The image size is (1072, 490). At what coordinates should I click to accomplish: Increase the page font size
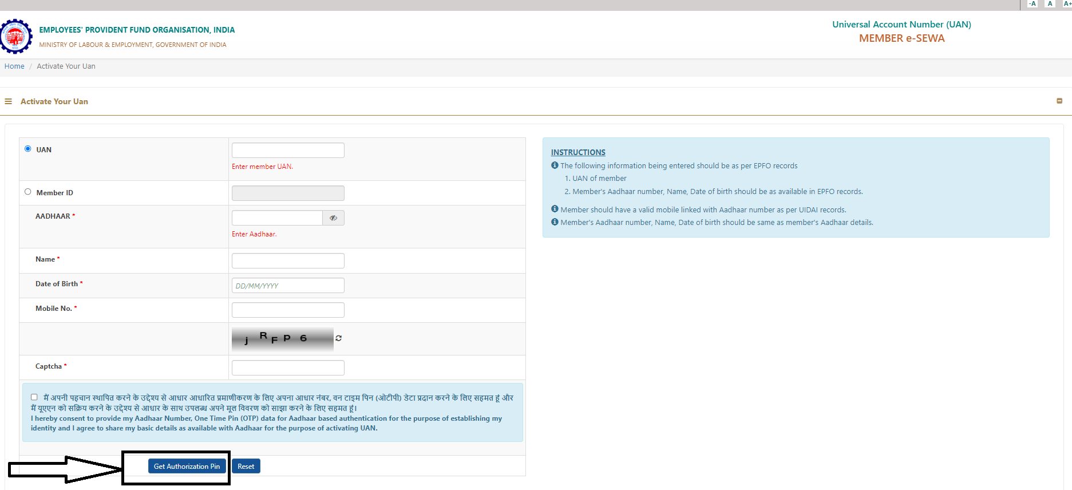point(1067,4)
